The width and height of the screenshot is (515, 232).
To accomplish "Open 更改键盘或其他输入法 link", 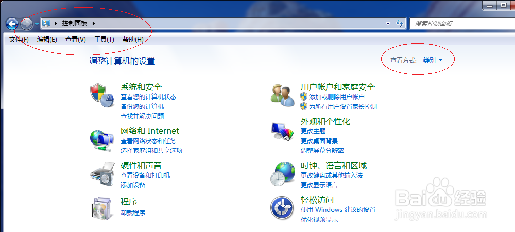I will [332, 176].
